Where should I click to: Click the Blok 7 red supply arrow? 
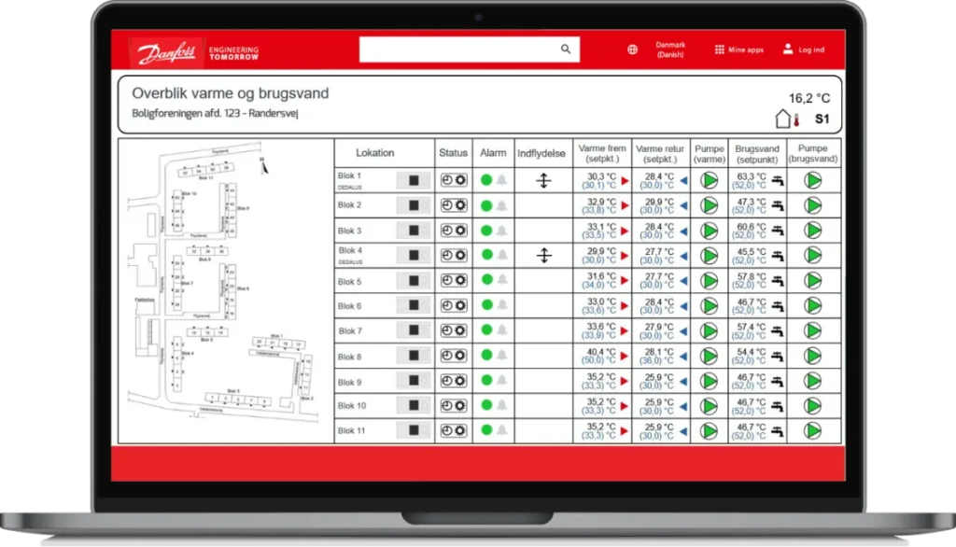(x=625, y=331)
